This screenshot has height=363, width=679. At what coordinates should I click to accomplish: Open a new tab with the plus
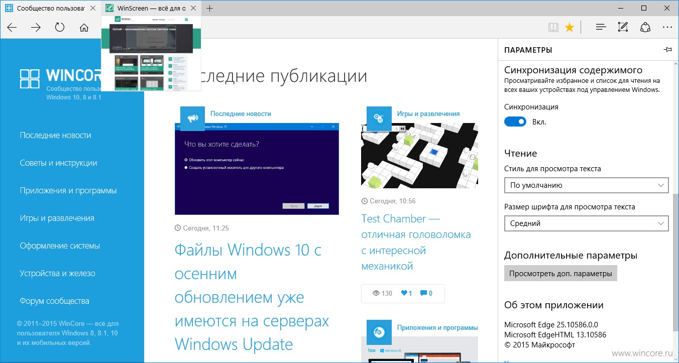[x=210, y=8]
